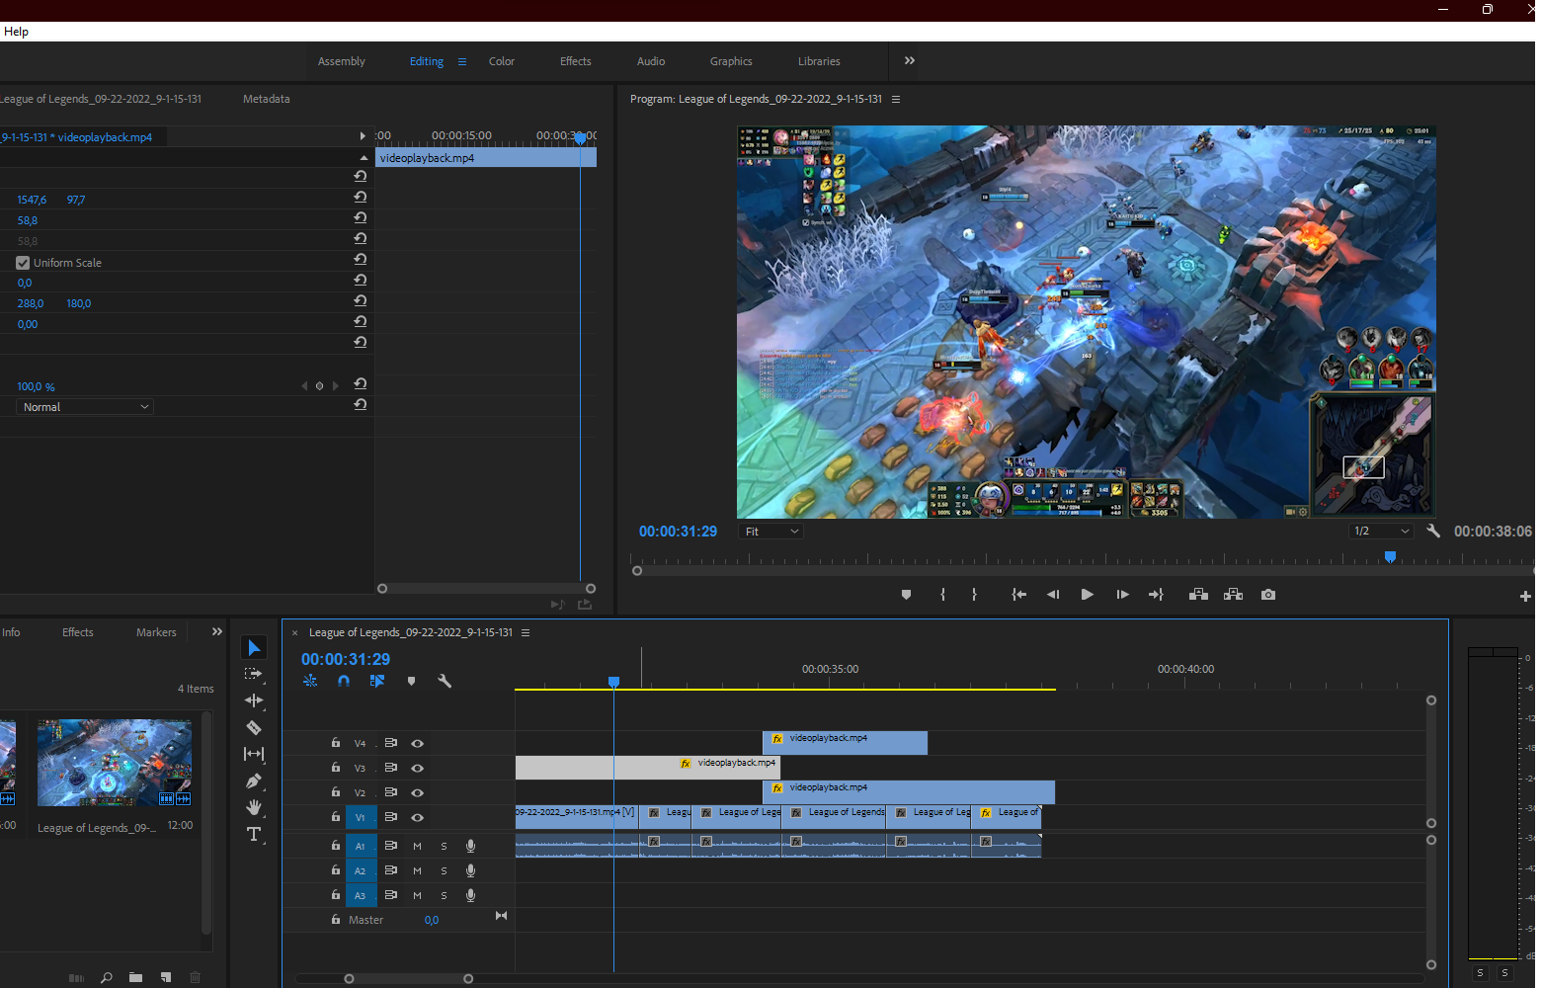This screenshot has height=988, width=1541.
Task: Select the Razor tool
Action: [x=254, y=727]
